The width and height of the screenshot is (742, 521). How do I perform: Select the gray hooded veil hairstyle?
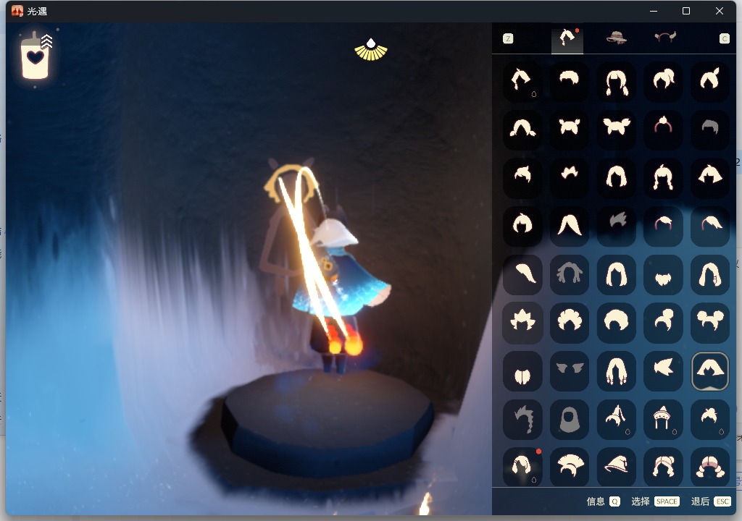(570, 420)
